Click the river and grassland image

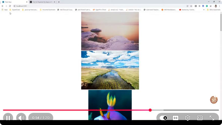[x=110, y=70]
